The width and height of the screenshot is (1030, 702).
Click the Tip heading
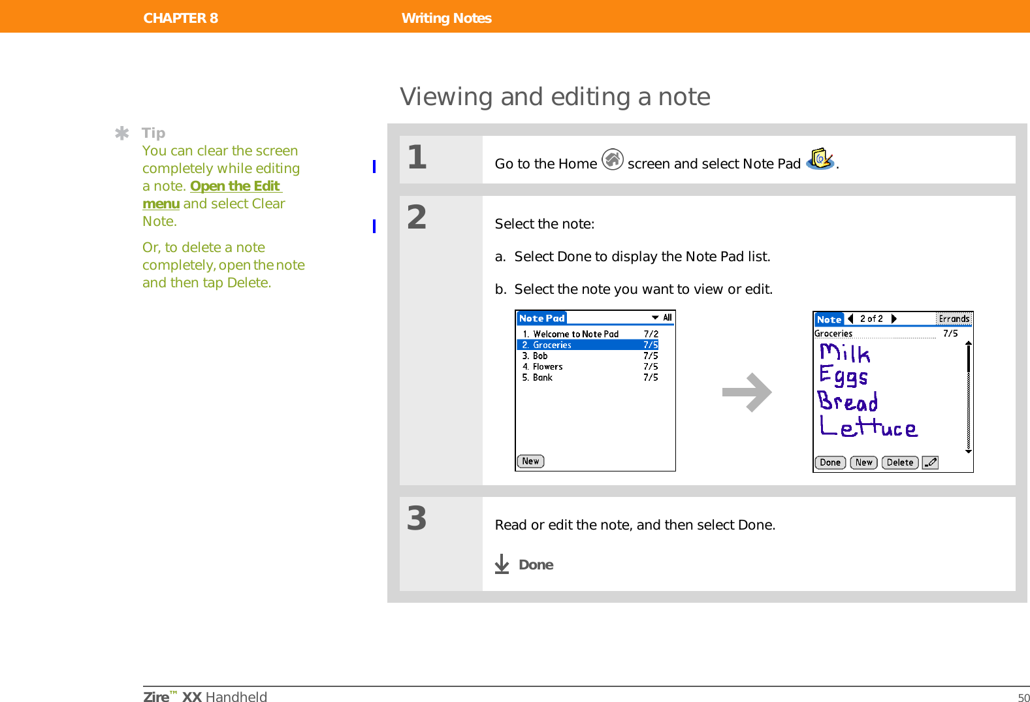(x=153, y=133)
